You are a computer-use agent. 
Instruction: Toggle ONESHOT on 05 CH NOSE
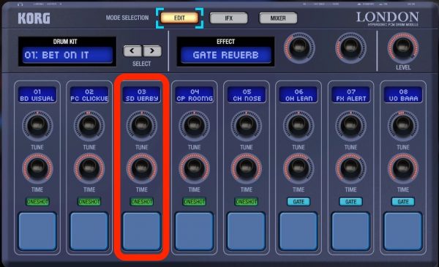click(247, 202)
